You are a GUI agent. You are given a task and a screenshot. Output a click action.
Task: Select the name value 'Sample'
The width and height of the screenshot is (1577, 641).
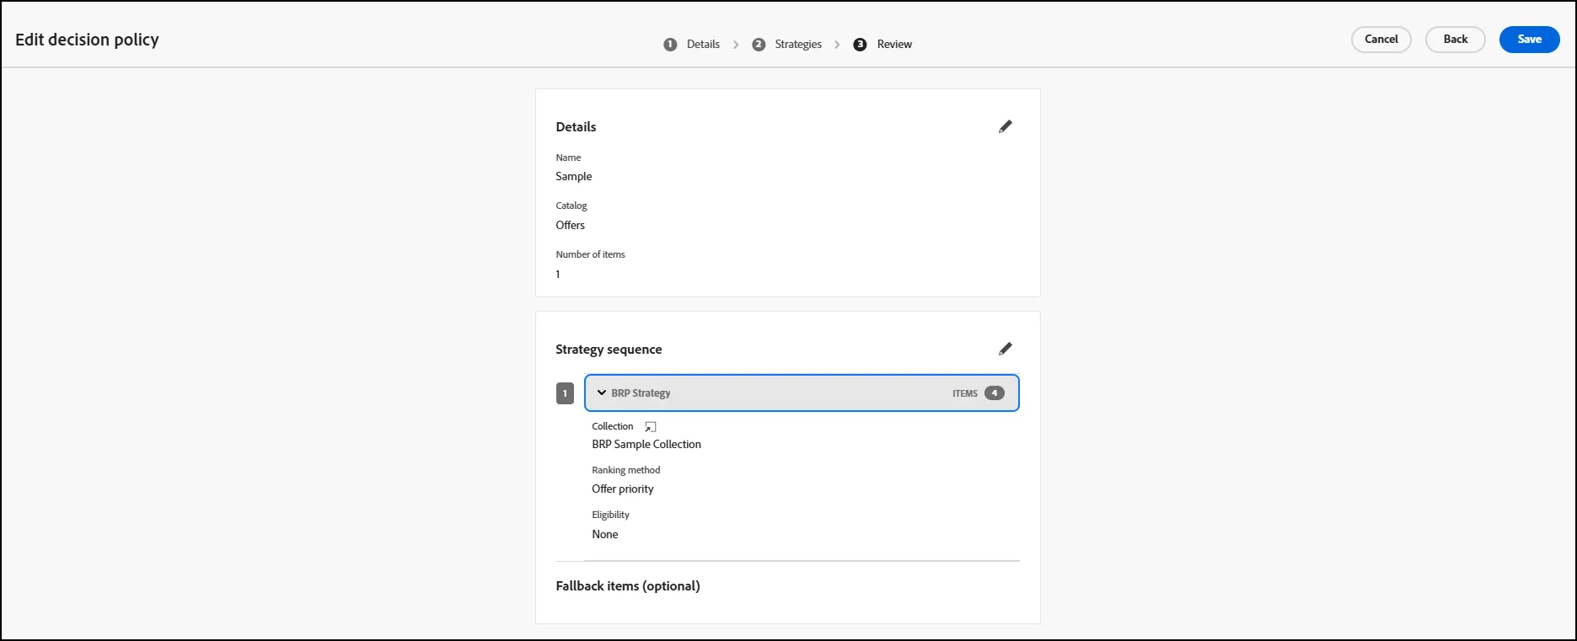(573, 176)
